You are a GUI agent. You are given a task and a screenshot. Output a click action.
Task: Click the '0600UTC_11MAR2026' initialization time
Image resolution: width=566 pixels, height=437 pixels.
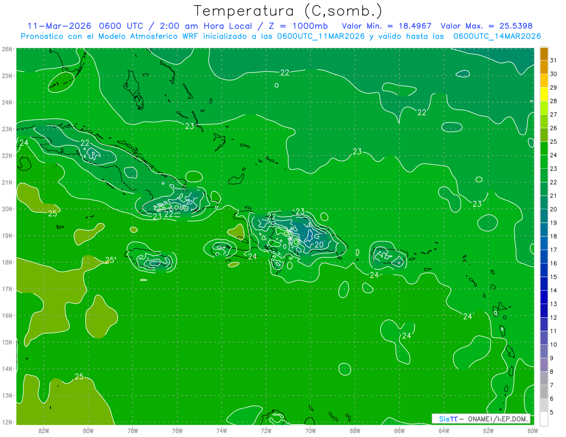click(x=321, y=36)
